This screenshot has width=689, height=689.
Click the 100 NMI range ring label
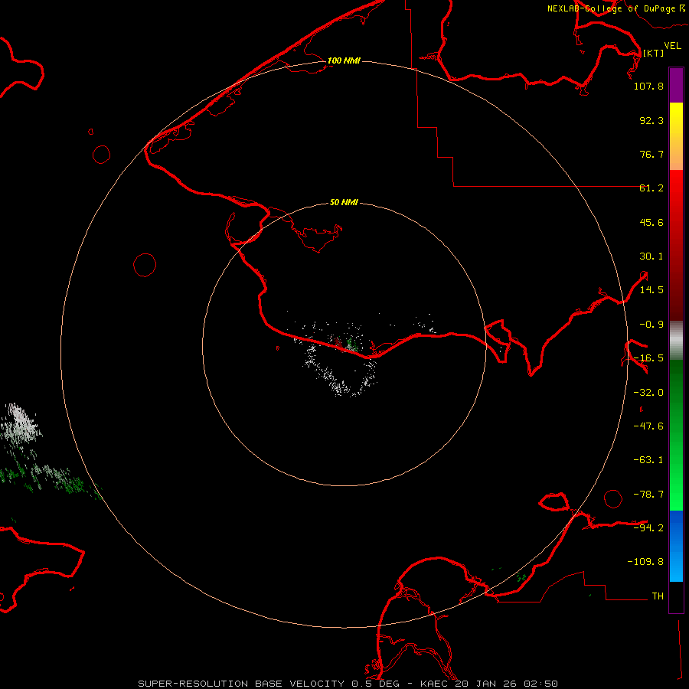pyautogui.click(x=344, y=60)
